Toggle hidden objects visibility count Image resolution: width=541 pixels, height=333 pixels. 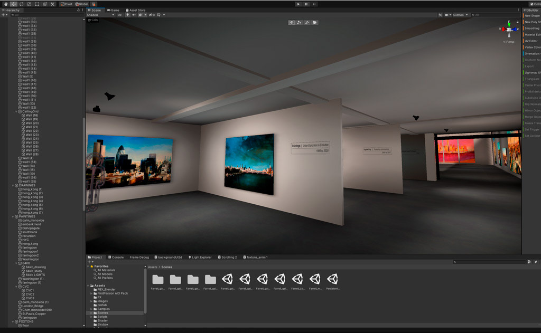(152, 15)
